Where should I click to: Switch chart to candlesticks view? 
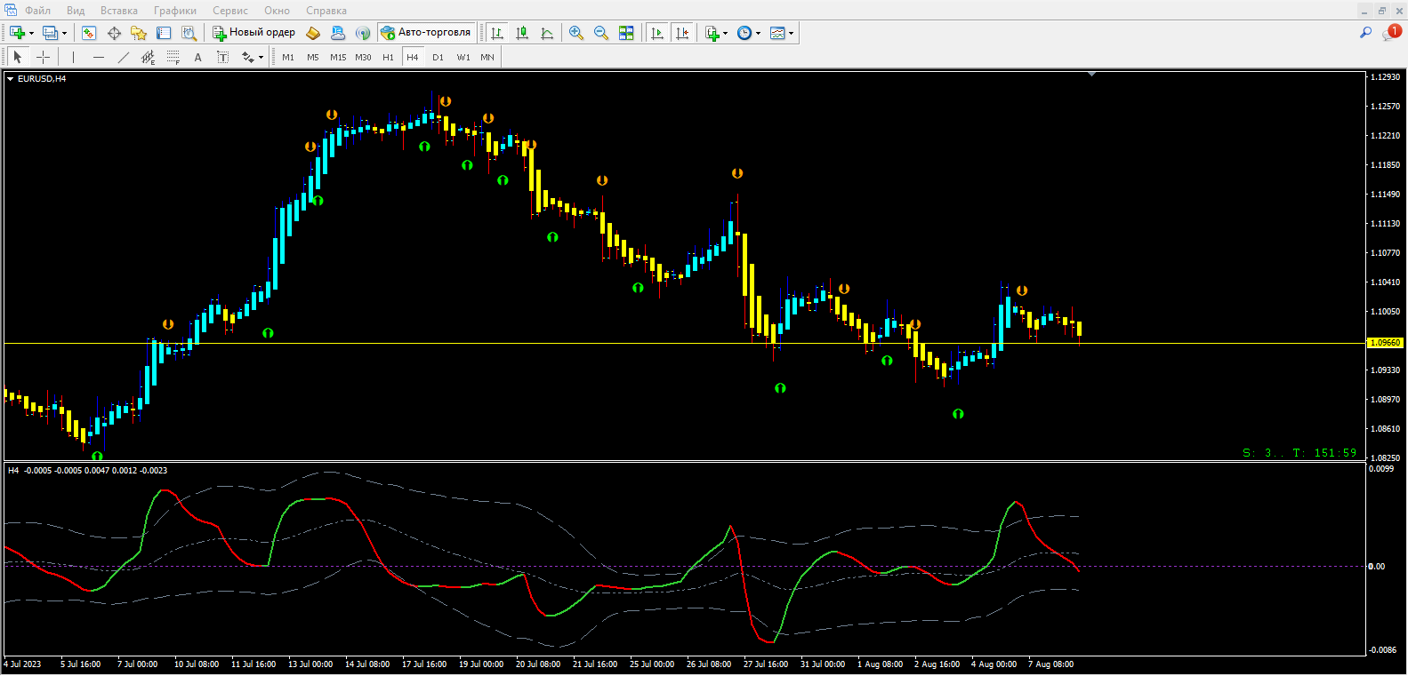coord(522,33)
